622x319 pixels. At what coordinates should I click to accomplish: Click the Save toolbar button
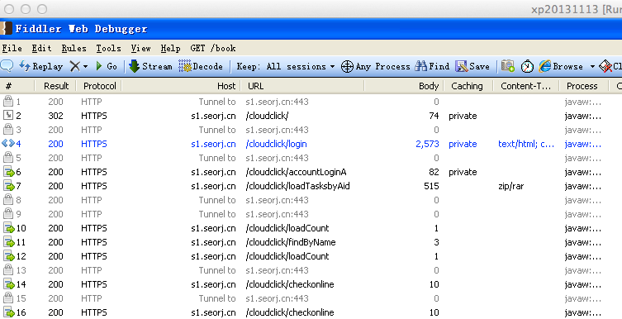[x=472, y=66]
